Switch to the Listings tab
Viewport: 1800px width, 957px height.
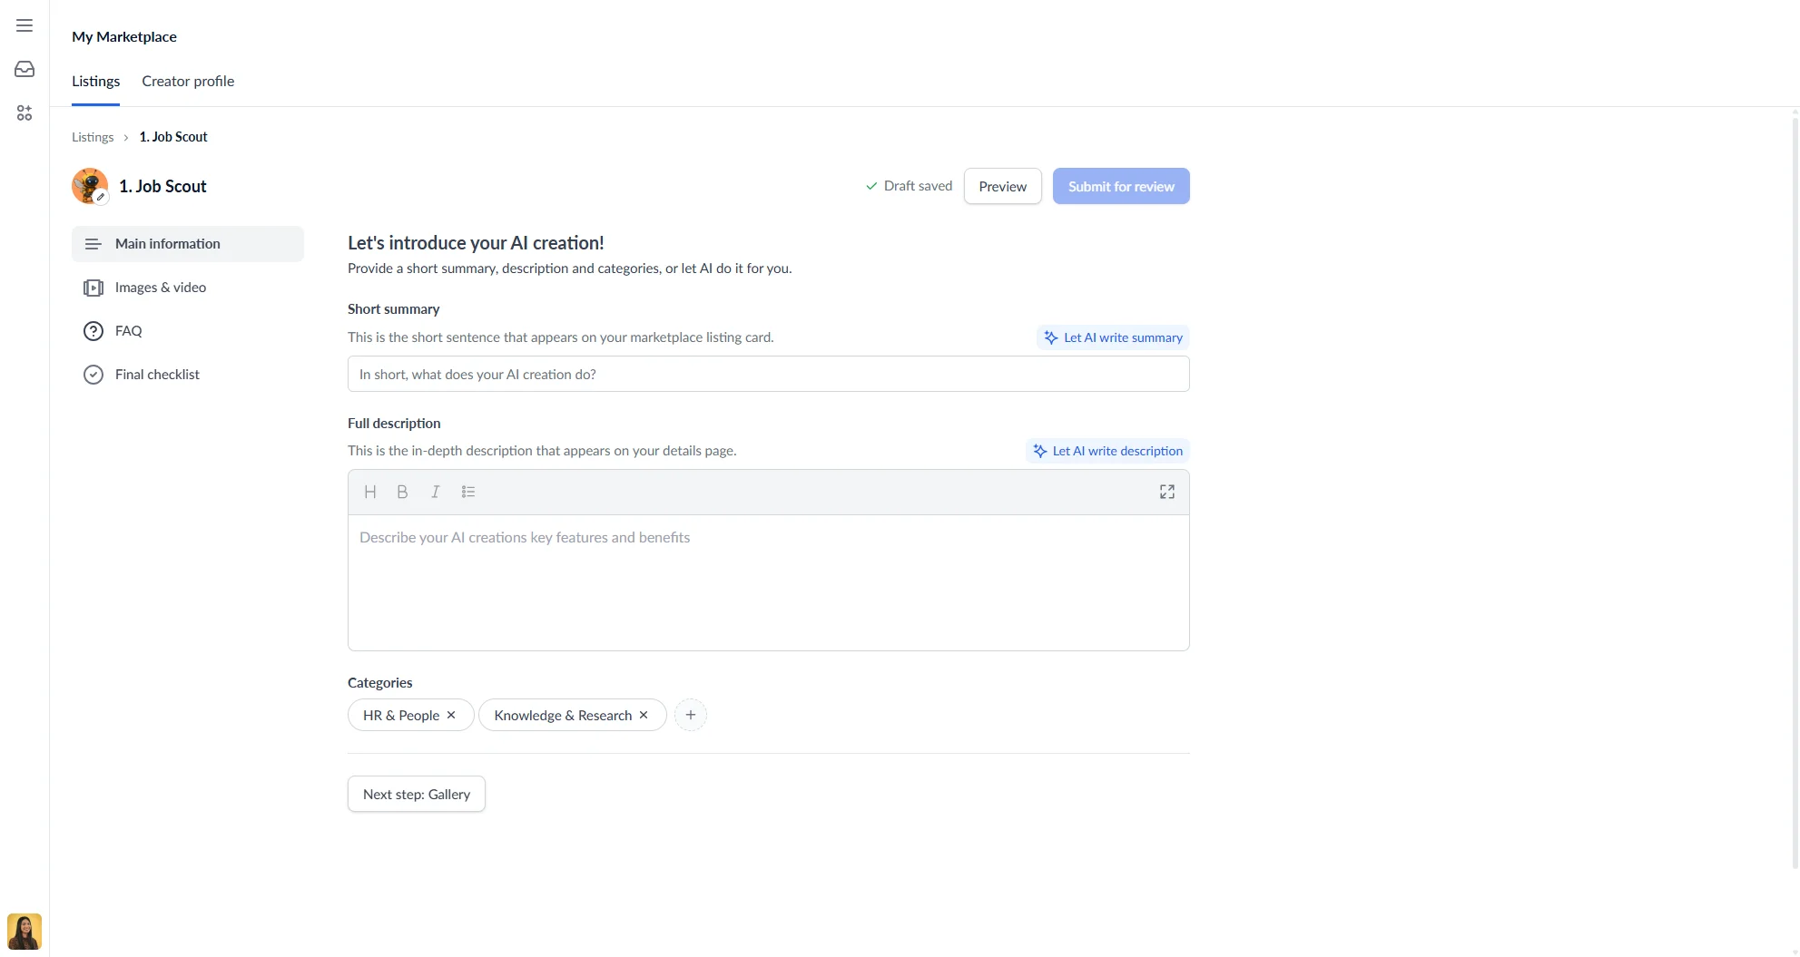click(x=95, y=81)
